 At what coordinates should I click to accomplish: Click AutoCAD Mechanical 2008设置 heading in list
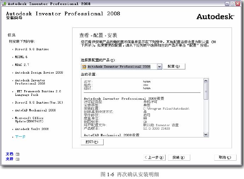[112, 135]
